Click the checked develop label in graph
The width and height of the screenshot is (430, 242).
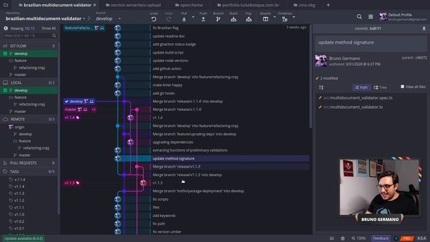pyautogui.click(x=79, y=102)
